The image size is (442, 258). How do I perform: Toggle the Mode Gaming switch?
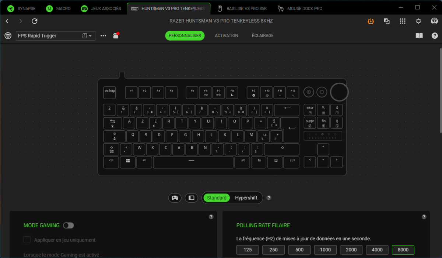point(68,226)
